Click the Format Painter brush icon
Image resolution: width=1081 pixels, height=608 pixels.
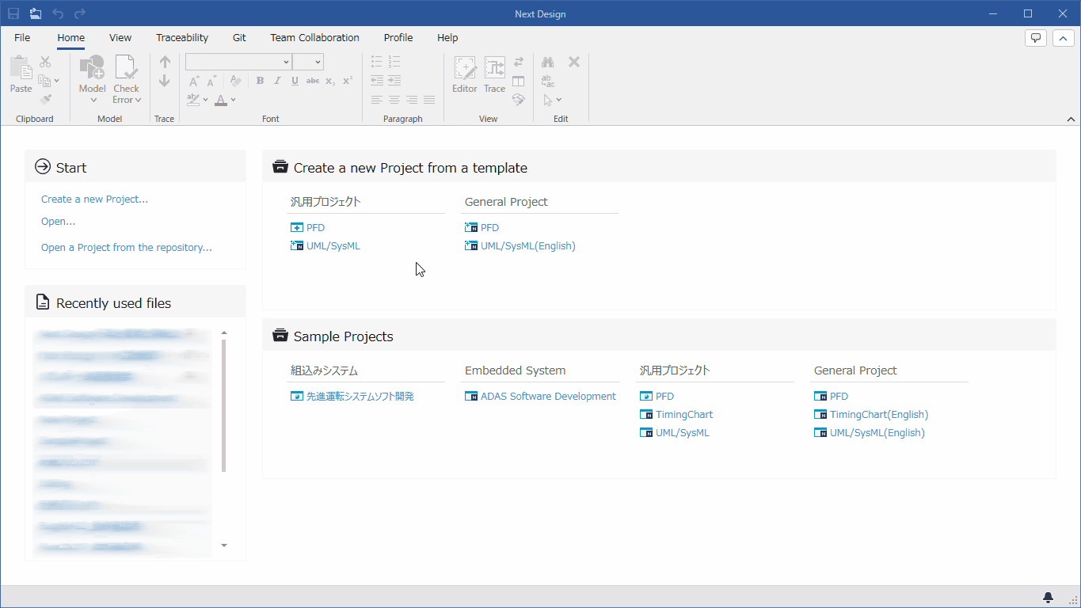tap(45, 100)
